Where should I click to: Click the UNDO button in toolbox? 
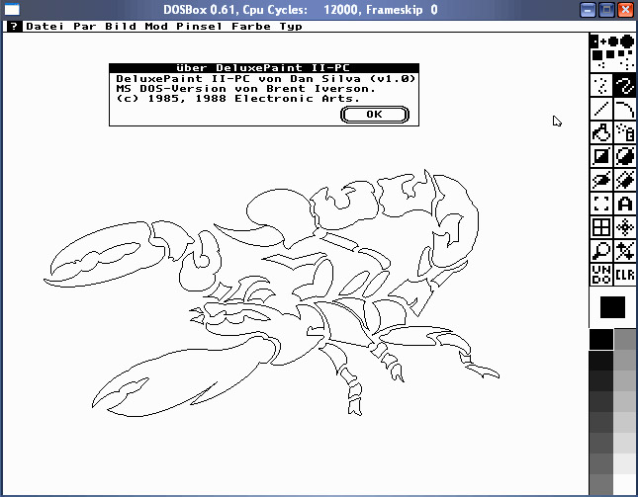pos(601,274)
